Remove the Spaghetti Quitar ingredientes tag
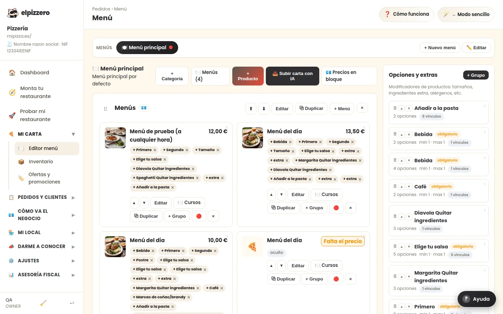The image size is (503, 314). click(x=197, y=178)
